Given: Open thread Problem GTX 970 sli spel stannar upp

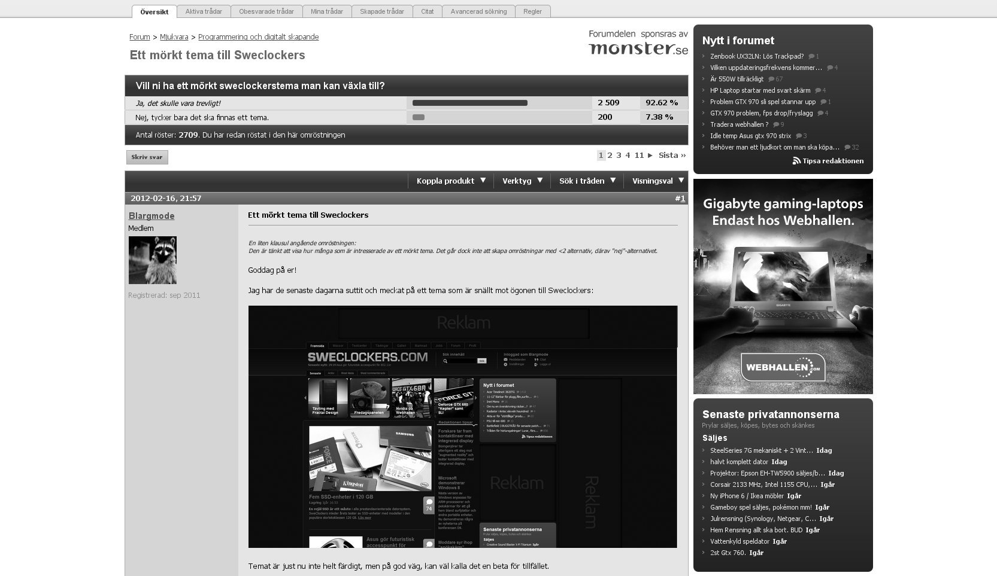Looking at the screenshot, I should click(x=763, y=102).
